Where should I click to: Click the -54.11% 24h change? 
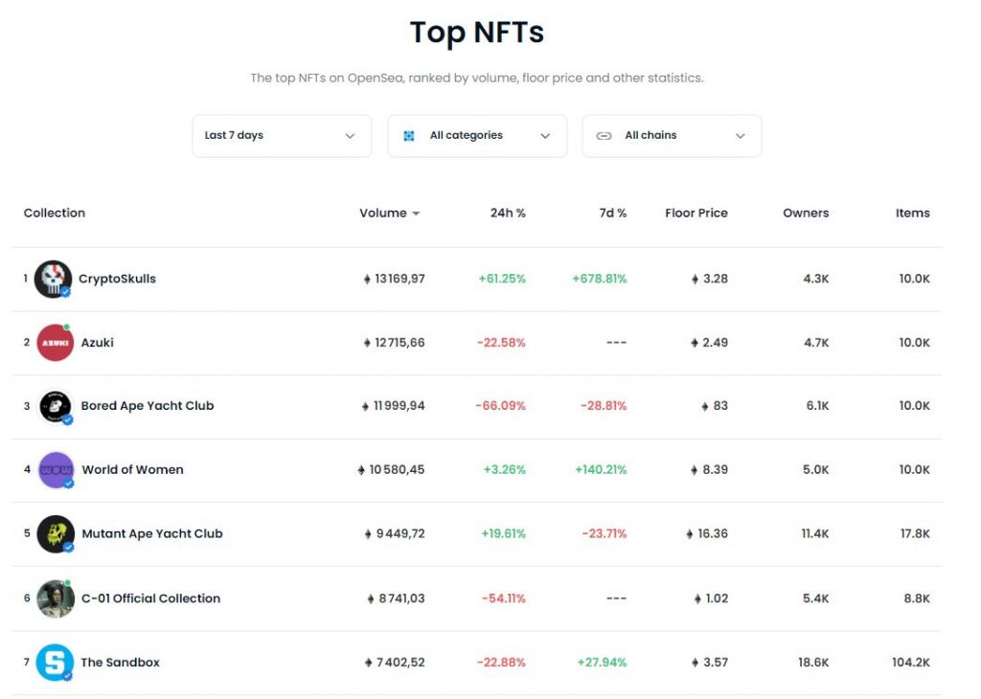pos(504,599)
